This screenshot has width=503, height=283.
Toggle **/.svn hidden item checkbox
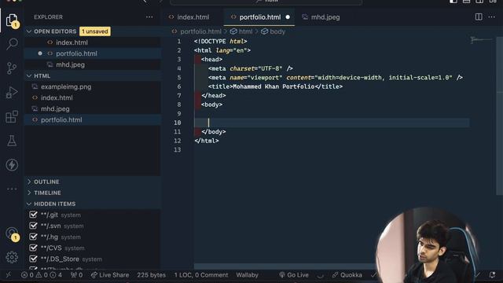[x=33, y=226]
